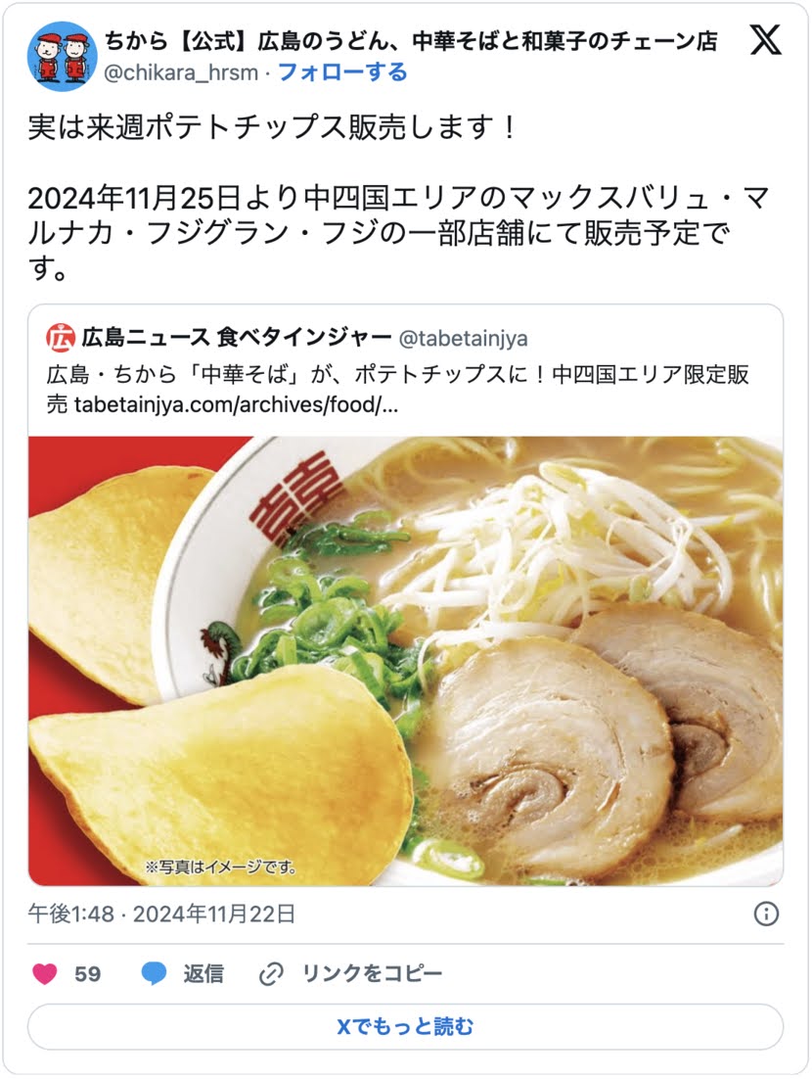The height and width of the screenshot is (1079, 812).
Task: Open the 午後1:48 2024年11月22日 timestamp
Action: (161, 914)
